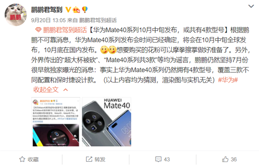Click the hot air balloon badge icon
The height and width of the screenshot is (167, 259).
pos(85,10)
